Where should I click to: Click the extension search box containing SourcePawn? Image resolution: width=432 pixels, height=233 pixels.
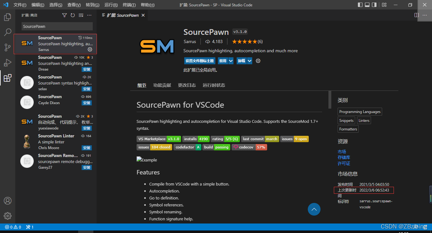point(57,26)
